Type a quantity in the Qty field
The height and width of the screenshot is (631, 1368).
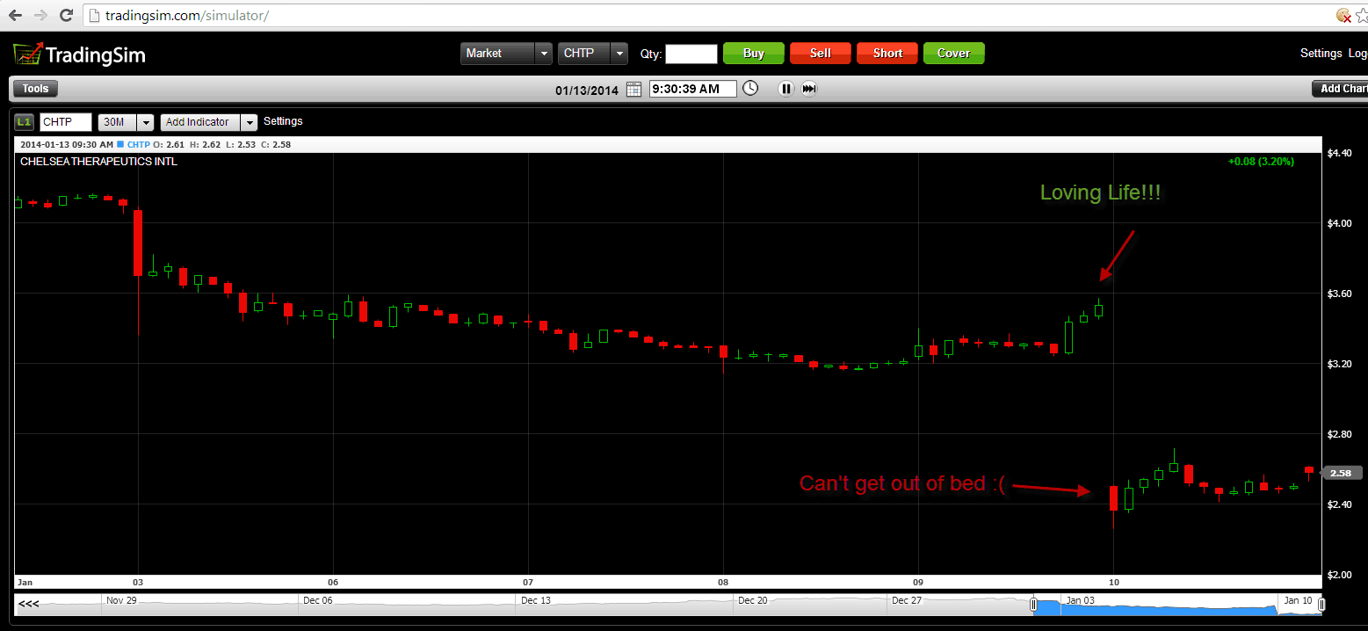(x=691, y=53)
